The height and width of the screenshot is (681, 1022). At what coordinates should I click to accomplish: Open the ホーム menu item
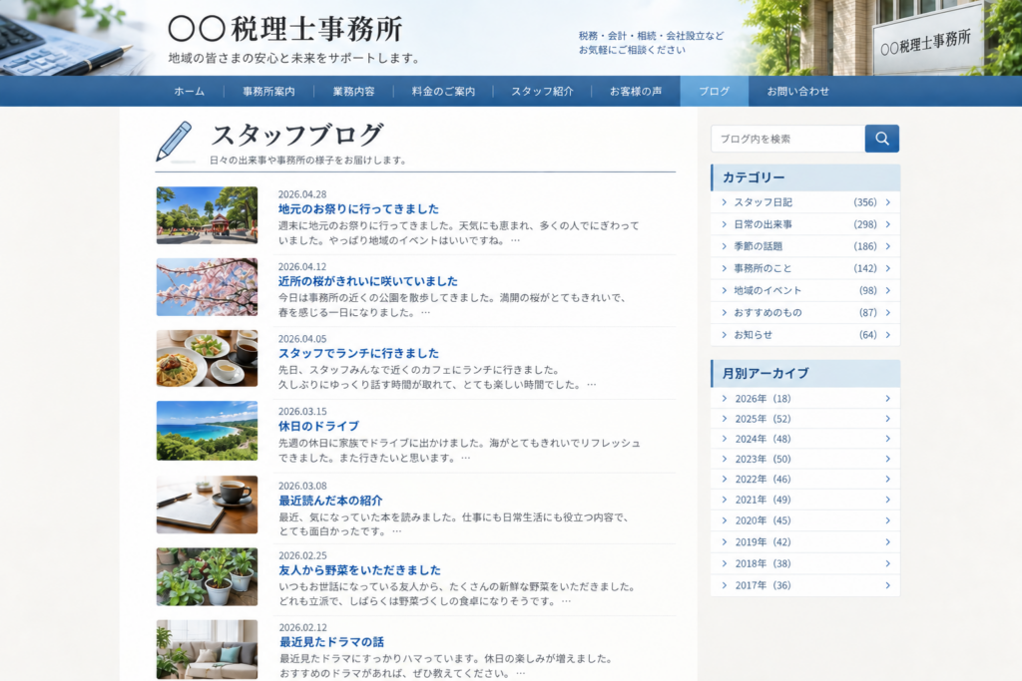189,91
